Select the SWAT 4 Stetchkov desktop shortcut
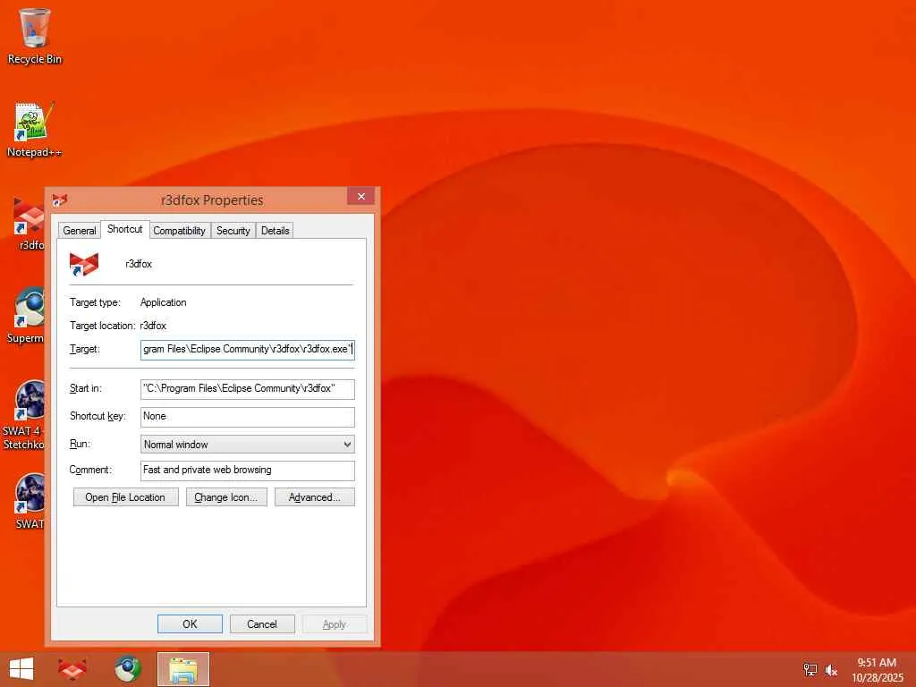916x687 pixels. pyautogui.click(x=23, y=415)
